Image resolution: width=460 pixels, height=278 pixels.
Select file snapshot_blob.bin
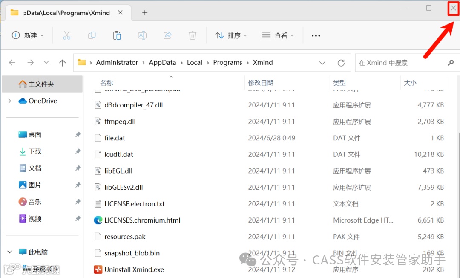(132, 253)
